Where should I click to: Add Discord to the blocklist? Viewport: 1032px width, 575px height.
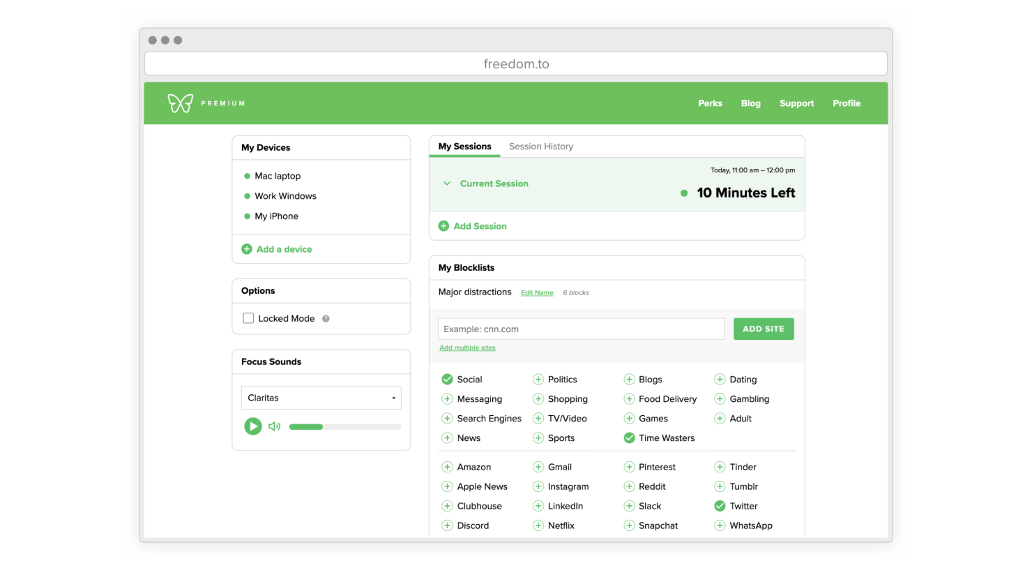tap(447, 525)
